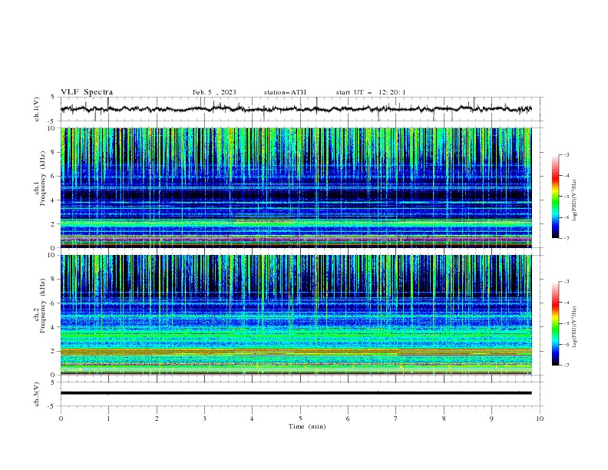
Task: Click the time axis tick label '3'
Action: 204,419
